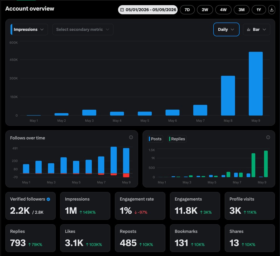Toggle the Replies series legend
This screenshot has height=256, width=280.
pyautogui.click(x=177, y=139)
